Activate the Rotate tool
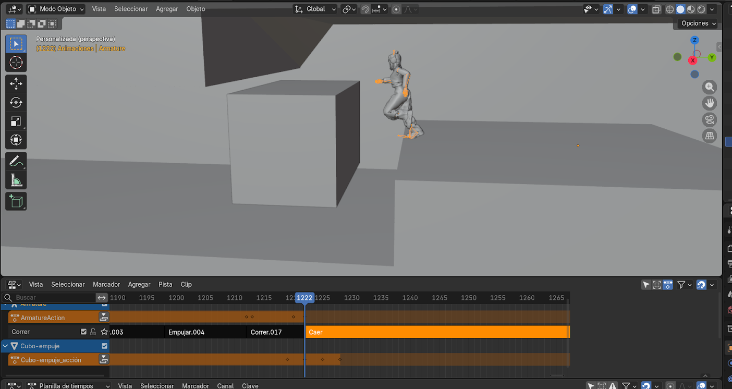Image resolution: width=732 pixels, height=389 pixels. click(16, 102)
